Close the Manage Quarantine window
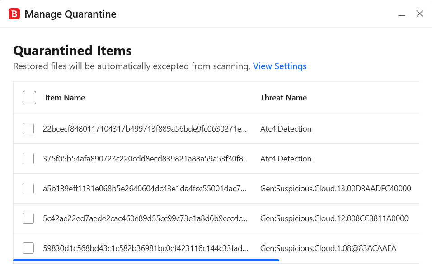432x266 pixels. [420, 14]
